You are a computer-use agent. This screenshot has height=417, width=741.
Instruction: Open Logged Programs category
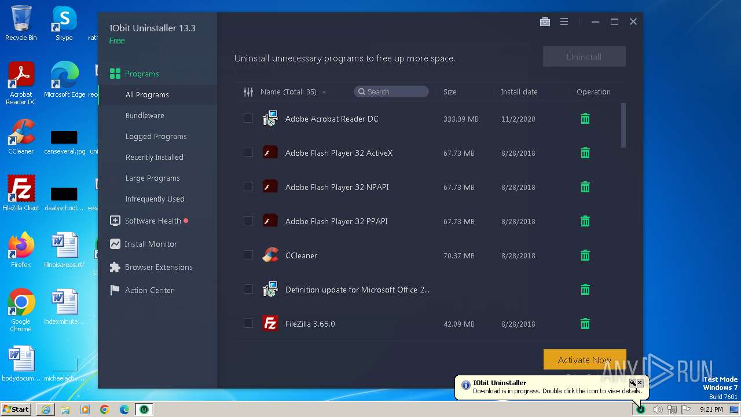click(x=157, y=136)
